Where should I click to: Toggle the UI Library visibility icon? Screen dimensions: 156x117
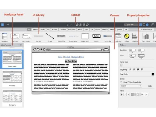(x=140, y=25)
